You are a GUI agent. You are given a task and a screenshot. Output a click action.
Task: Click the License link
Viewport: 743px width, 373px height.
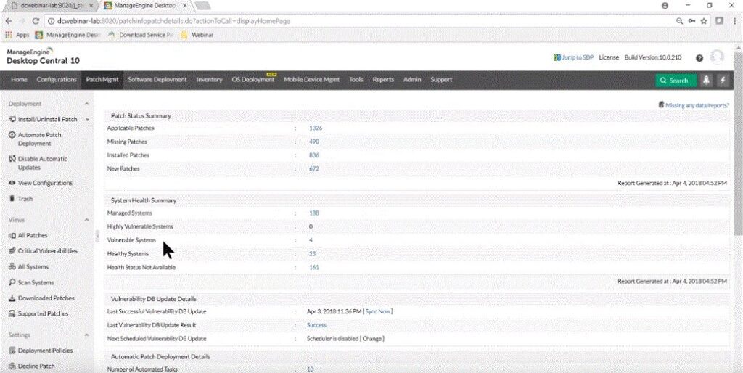point(609,57)
